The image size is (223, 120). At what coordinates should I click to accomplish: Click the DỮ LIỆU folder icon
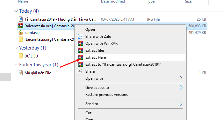[x=21, y=56]
